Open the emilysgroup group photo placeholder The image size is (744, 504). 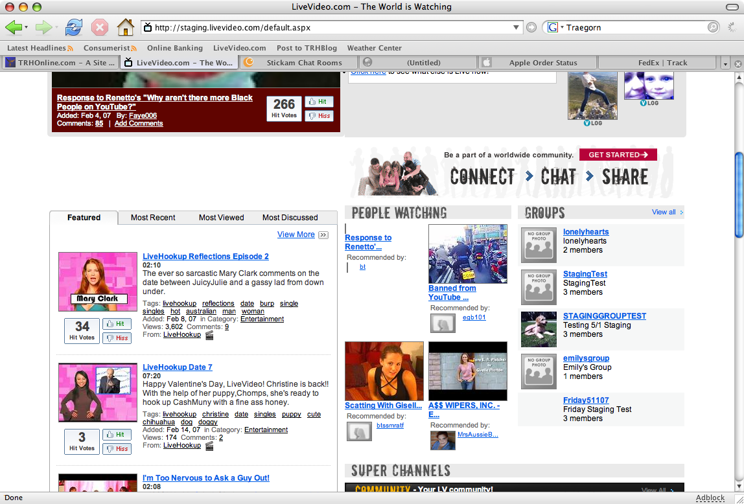click(539, 372)
